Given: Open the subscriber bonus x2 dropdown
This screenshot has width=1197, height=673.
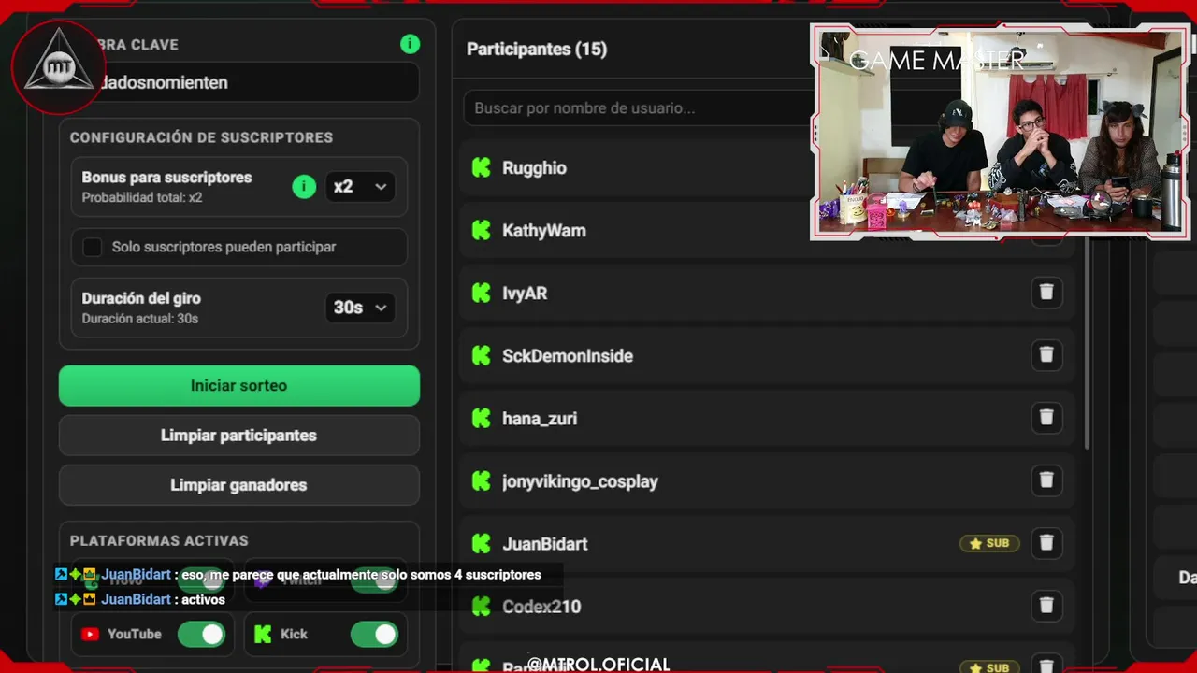Looking at the screenshot, I should point(360,186).
